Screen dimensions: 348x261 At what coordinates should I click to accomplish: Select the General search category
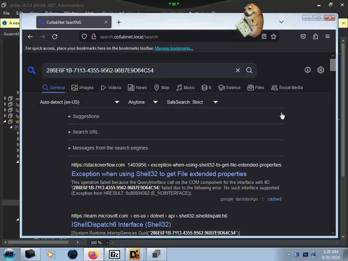pos(53,88)
